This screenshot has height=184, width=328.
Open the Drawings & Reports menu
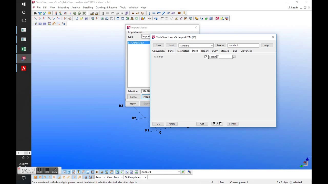[106, 7]
